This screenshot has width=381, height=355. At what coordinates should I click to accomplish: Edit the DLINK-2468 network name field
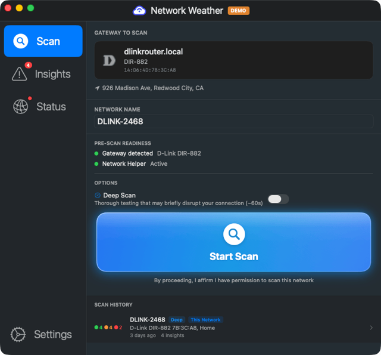pos(233,121)
